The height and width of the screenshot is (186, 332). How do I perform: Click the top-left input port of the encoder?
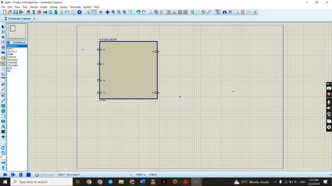[x=99, y=50]
